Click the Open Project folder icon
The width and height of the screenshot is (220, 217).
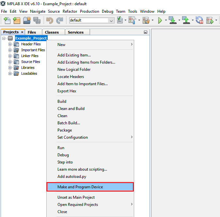[27, 21]
